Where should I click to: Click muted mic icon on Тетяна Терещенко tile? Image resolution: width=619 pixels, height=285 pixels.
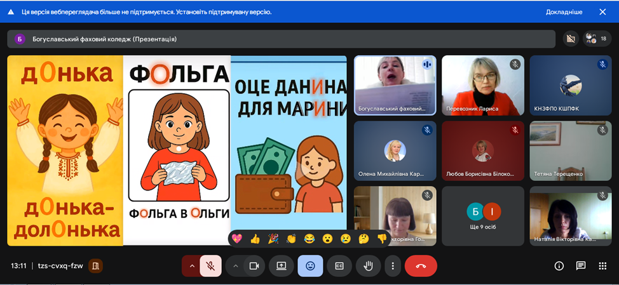pos(602,129)
